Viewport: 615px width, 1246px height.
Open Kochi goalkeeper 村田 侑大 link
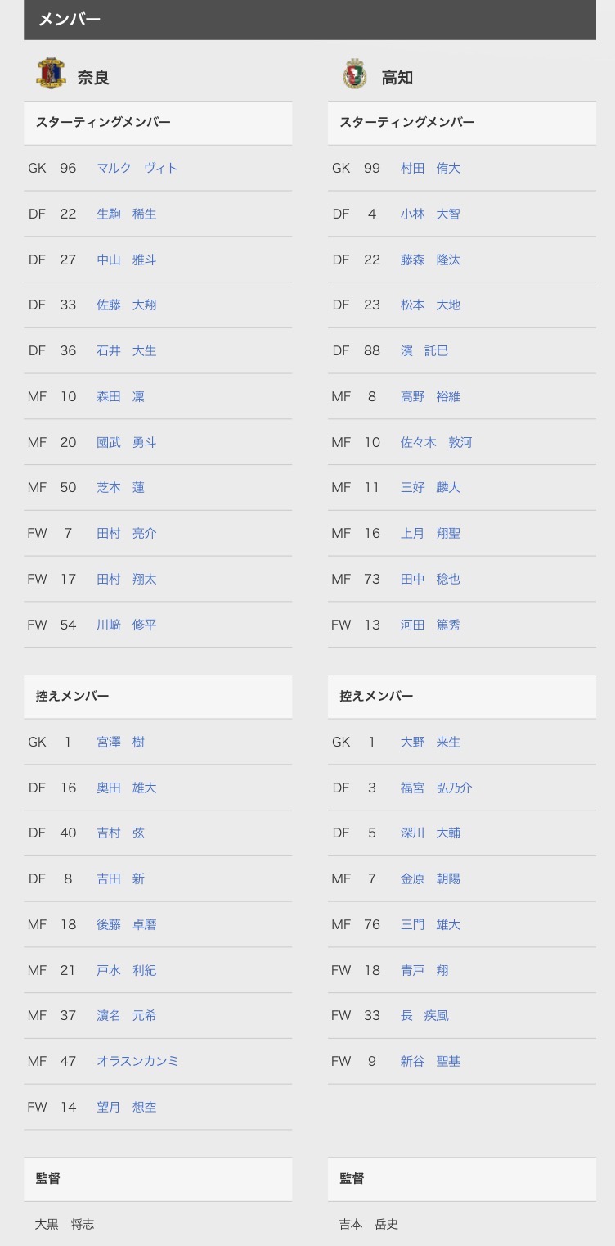pyautogui.click(x=430, y=168)
